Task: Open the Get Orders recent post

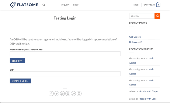Action: [x=135, y=37]
